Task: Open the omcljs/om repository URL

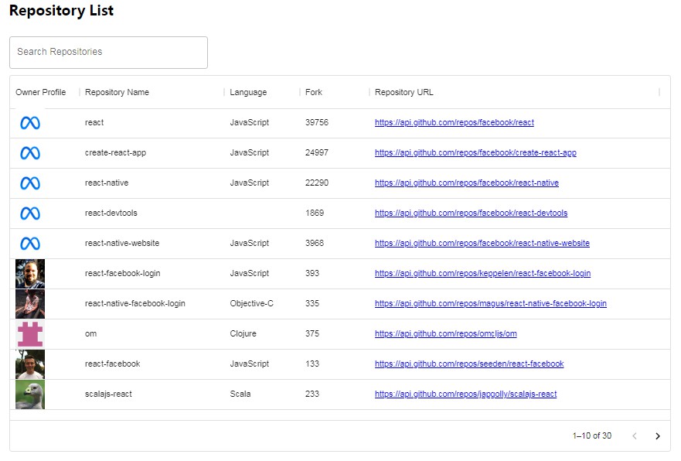Action: [446, 333]
